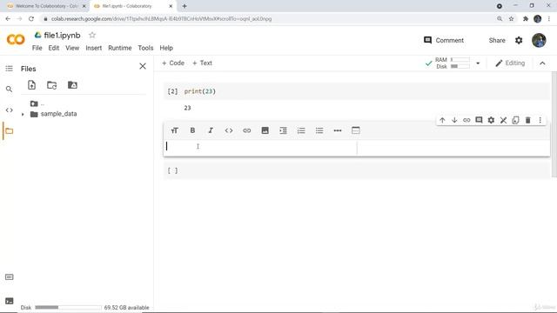The image size is (557, 313).
Task: Open a new browser tab
Action: (185, 6)
